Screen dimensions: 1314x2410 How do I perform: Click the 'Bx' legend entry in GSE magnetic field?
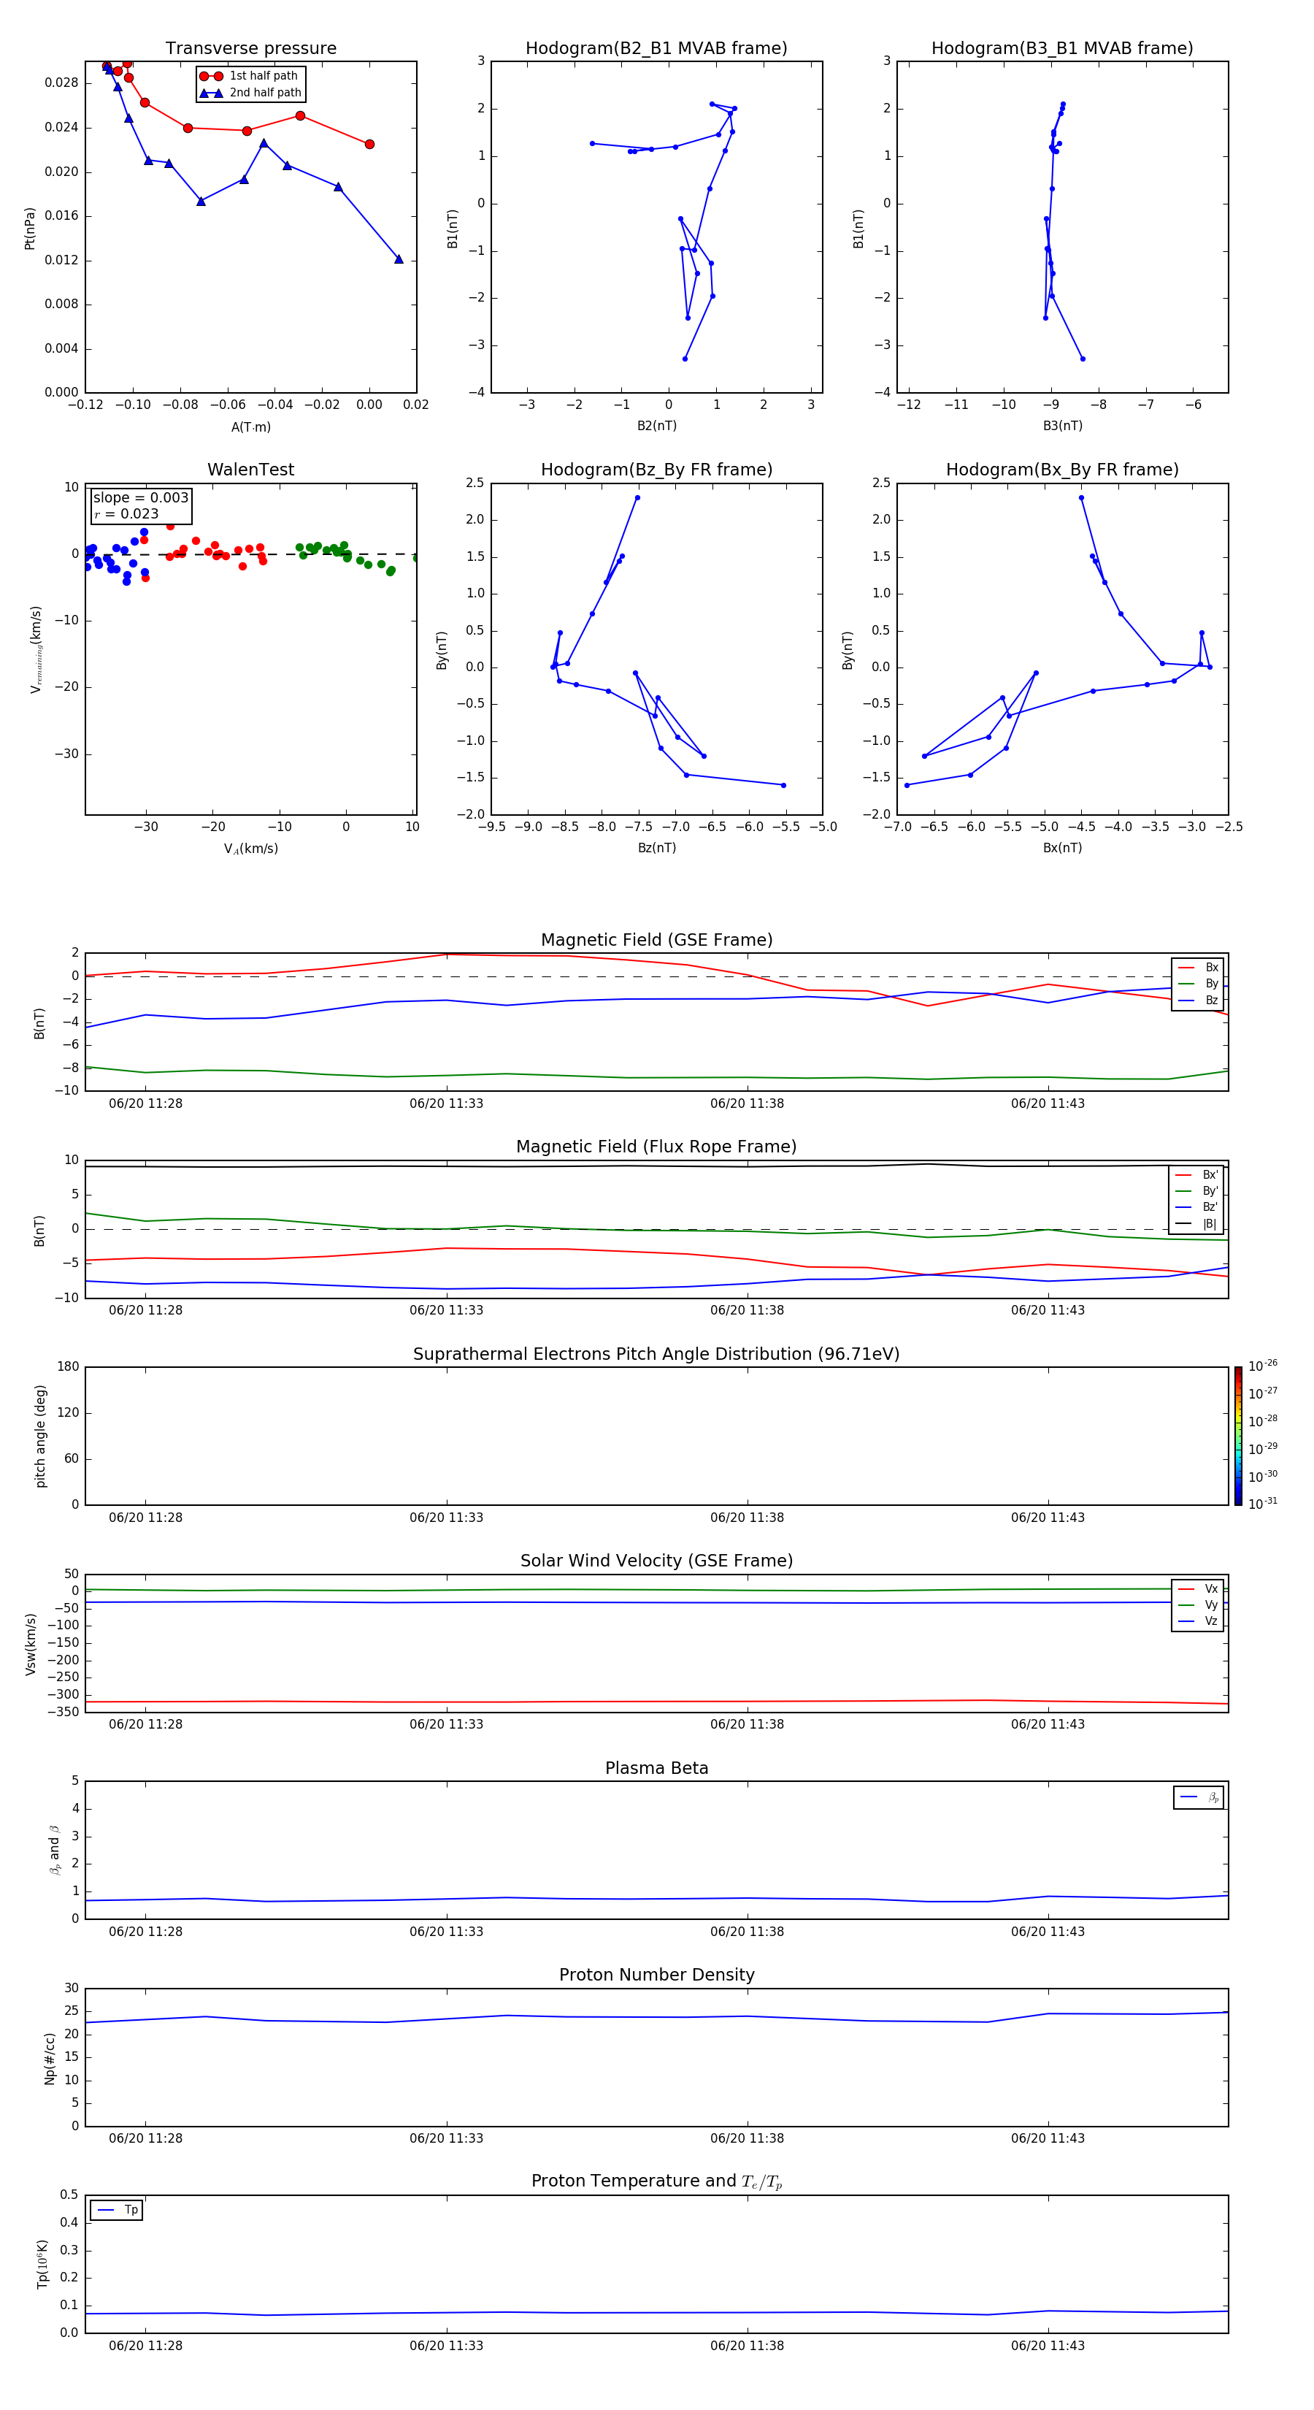point(1199,968)
